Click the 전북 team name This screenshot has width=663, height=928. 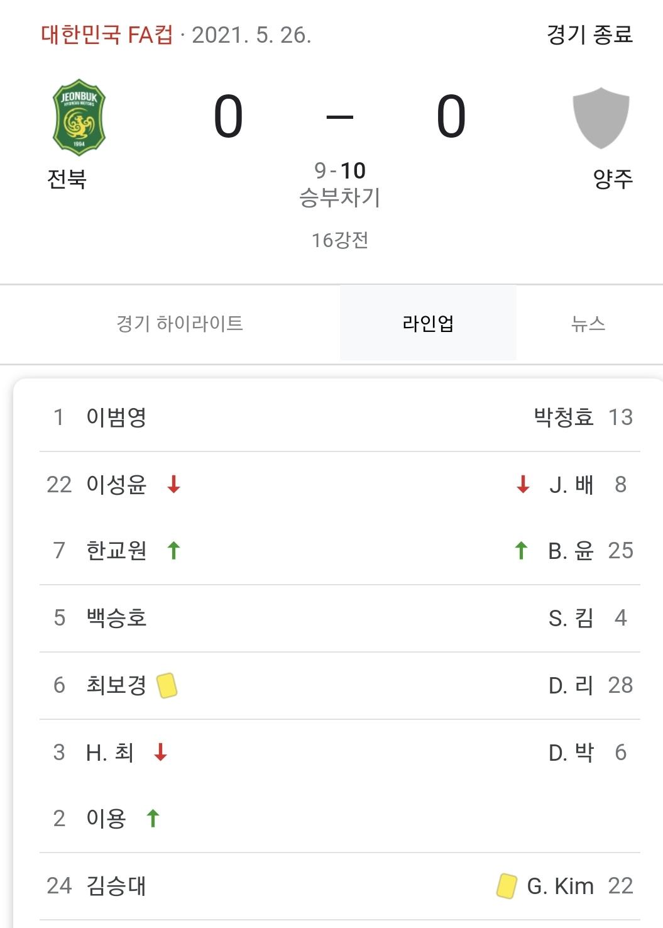point(67,179)
